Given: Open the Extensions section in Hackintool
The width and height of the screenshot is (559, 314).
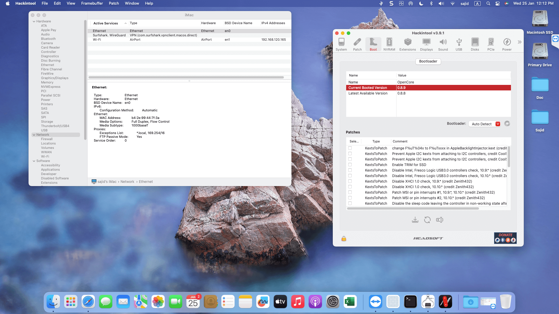Looking at the screenshot, I should pyautogui.click(x=408, y=44).
